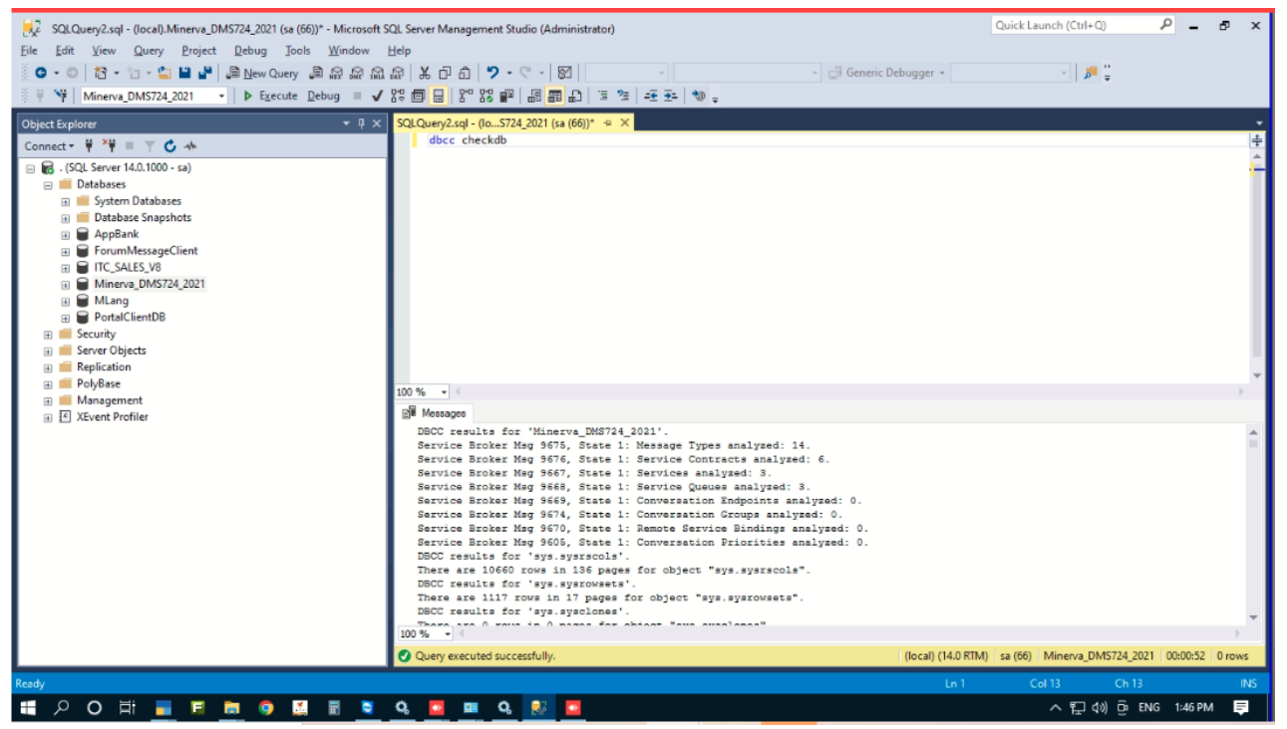Pin the SQLQuery2.sql tab
Screen dimensions: 1287x729
click(607, 123)
